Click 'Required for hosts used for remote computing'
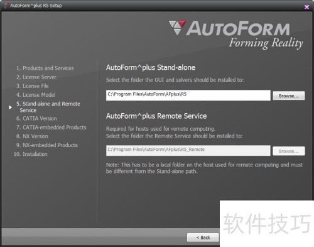This screenshot has width=314, height=247. coord(161,129)
